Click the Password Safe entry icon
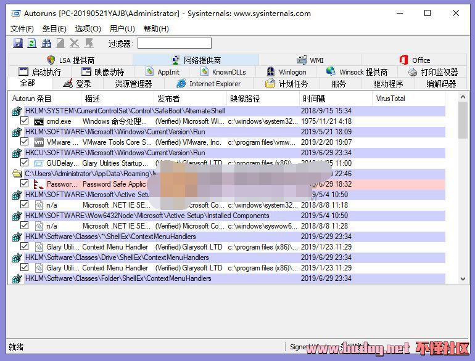Screen dimensions: 475x361 point(38,184)
